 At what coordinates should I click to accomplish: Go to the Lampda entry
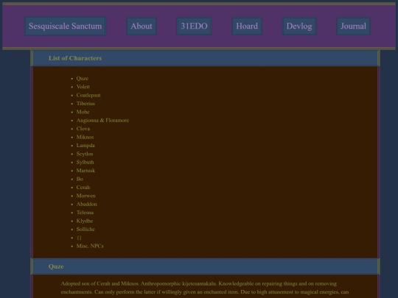tap(85, 146)
